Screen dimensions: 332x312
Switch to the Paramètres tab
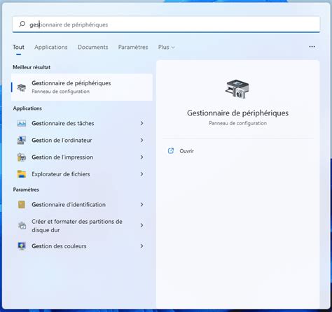133,47
